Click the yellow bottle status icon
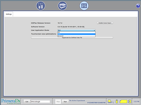This screenshot has height=105, width=141. [x=117, y=101]
